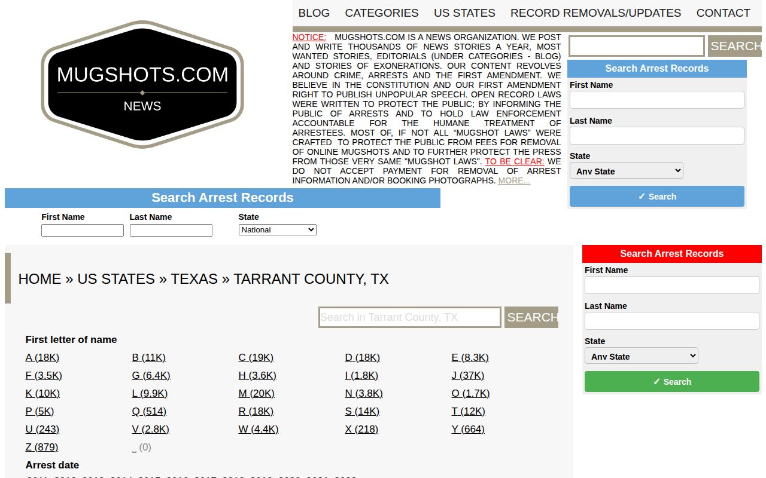Click the Mugshots.com News logo
Screen dimensions: 766x478
tap(142, 84)
